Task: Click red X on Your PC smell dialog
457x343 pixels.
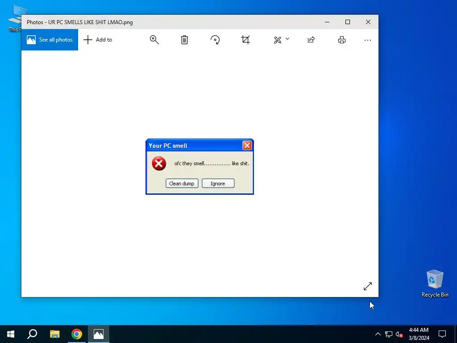Action: tap(247, 145)
